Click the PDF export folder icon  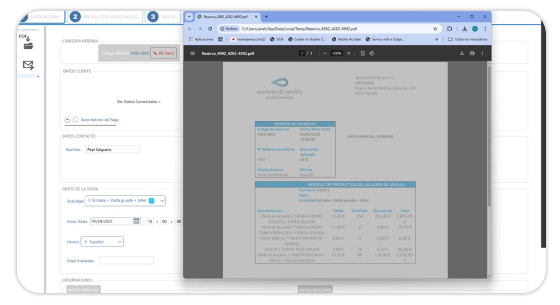(27, 43)
